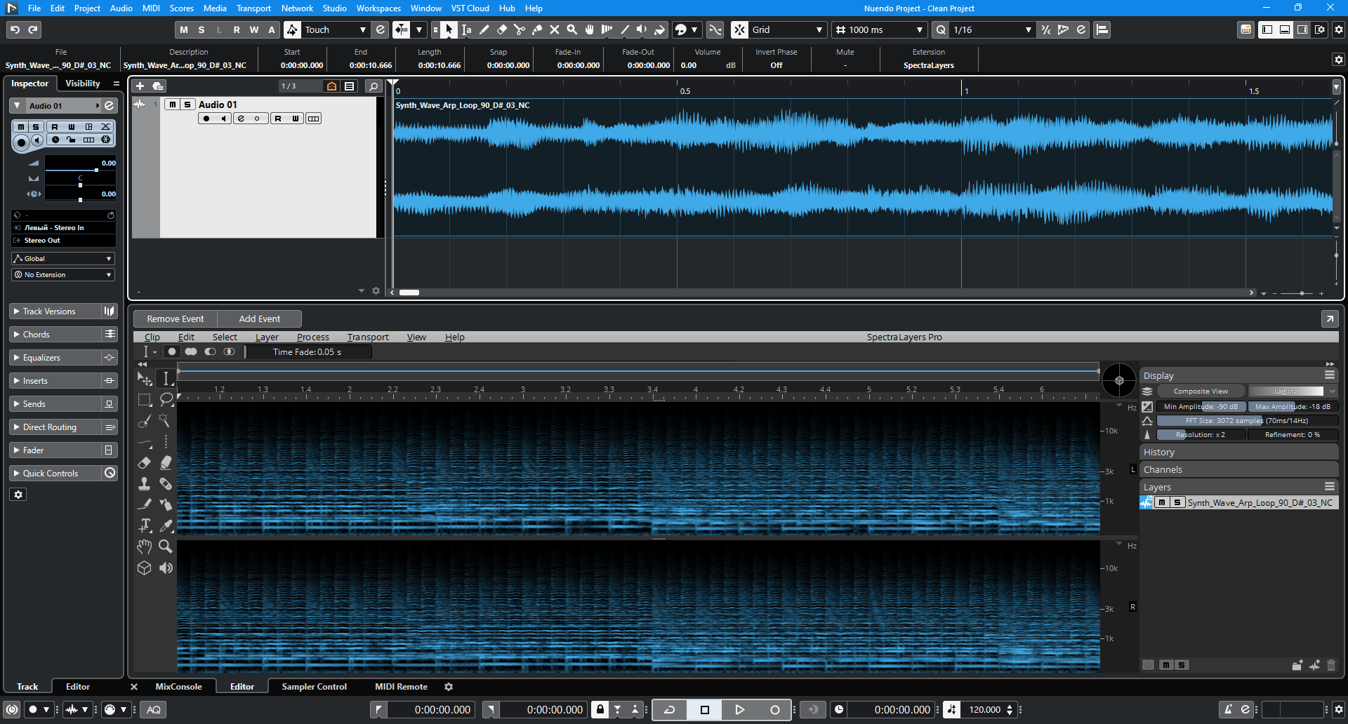Open 1/16 quantize preset dropdown
This screenshot has height=724, width=1348.
[992, 29]
